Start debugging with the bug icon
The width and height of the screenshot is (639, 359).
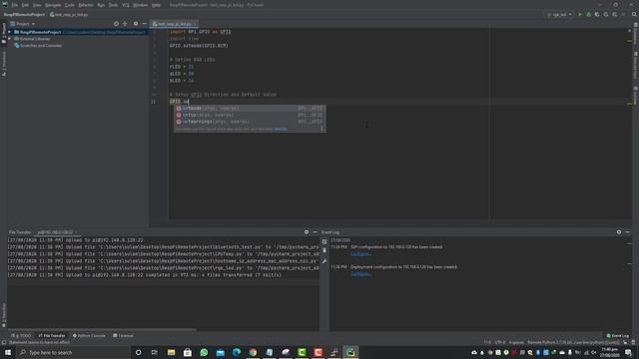pos(588,14)
